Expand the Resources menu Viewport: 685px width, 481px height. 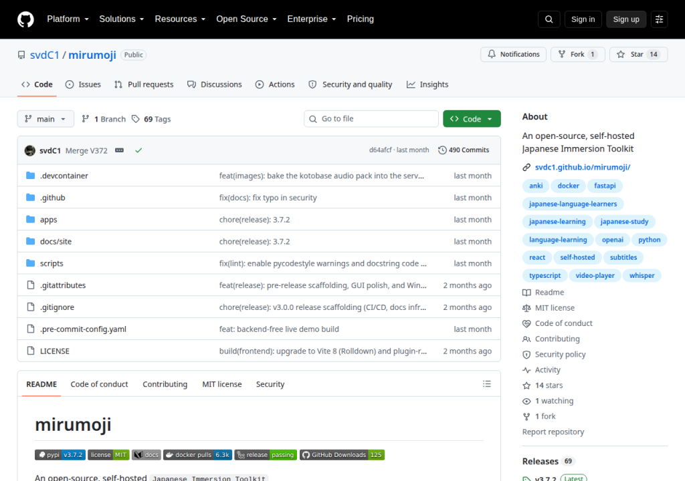pyautogui.click(x=180, y=19)
